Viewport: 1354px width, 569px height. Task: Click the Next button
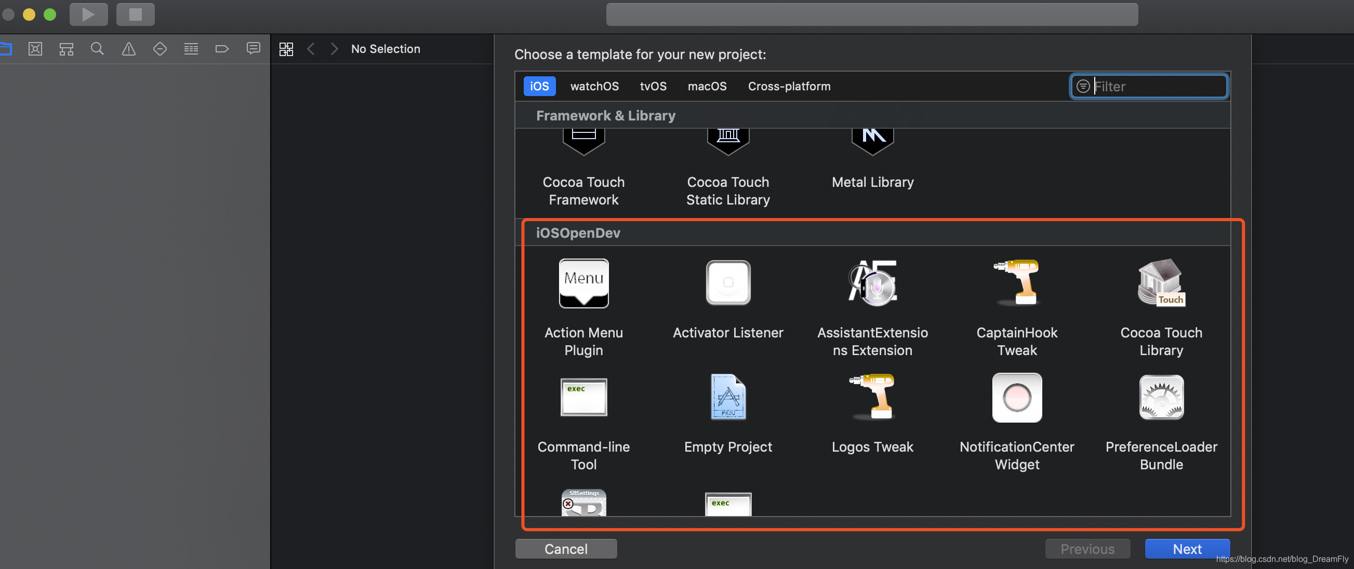click(1187, 549)
